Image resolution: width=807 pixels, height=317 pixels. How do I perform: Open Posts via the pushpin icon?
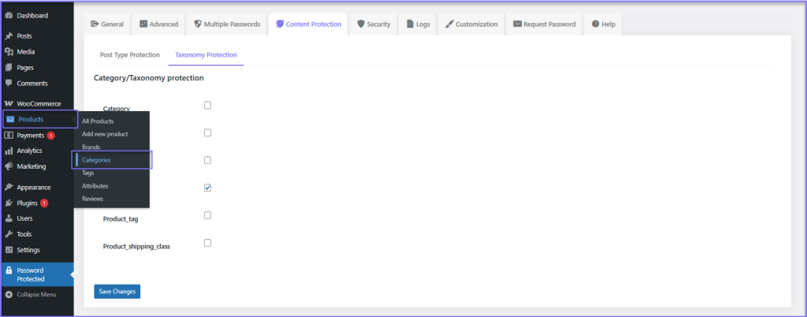[x=9, y=36]
